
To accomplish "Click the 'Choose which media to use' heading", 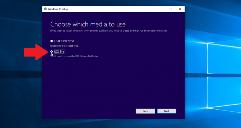I will point(88,24).
